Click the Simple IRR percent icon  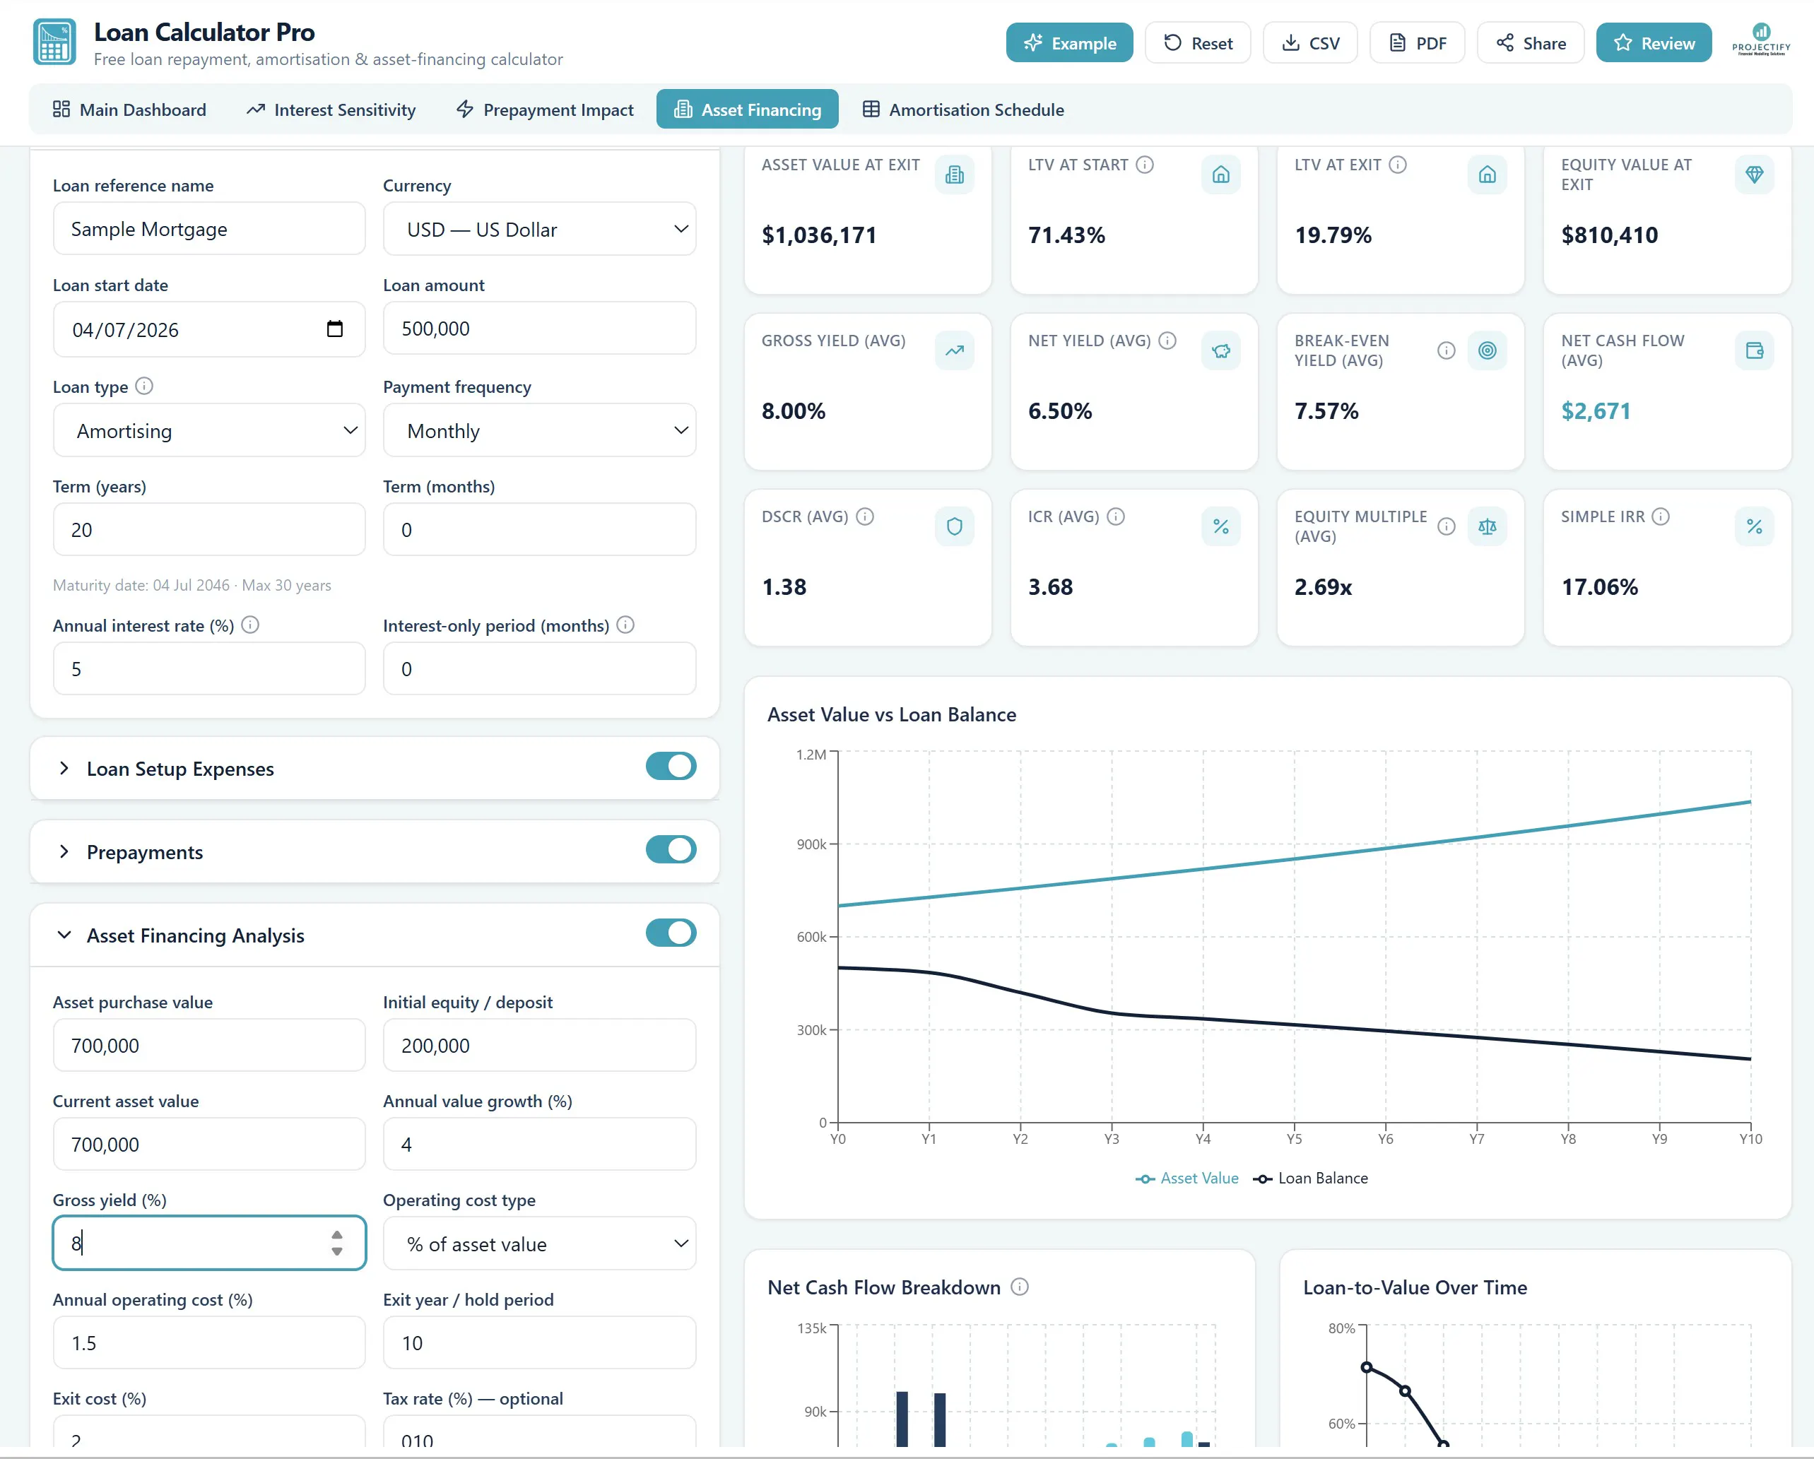1754,526
